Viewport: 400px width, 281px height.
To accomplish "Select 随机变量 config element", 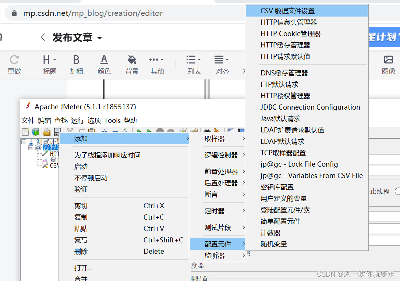I will pyautogui.click(x=307, y=244).
